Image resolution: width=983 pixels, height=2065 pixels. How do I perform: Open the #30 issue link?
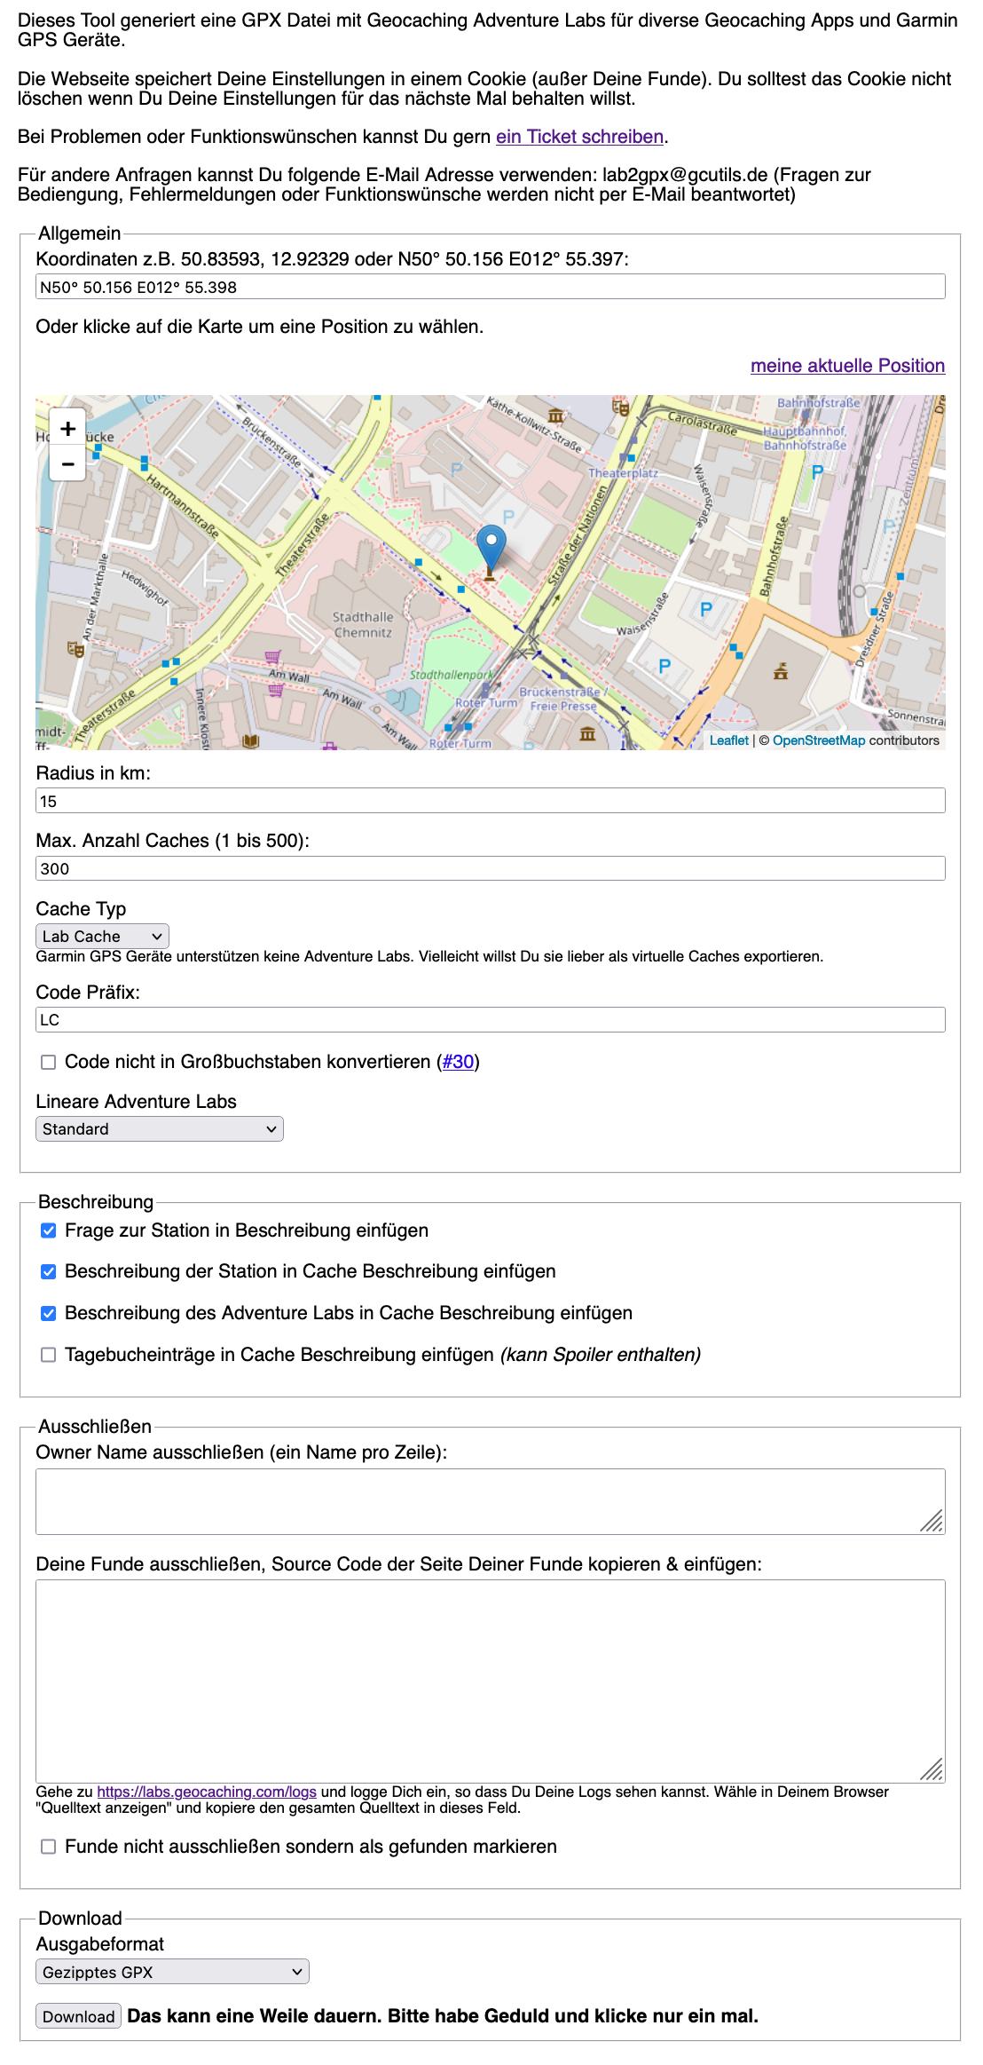458,1062
